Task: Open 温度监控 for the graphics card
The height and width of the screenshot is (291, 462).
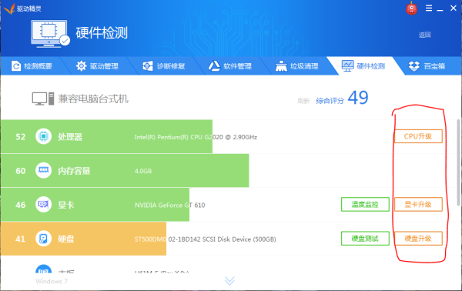Action: point(365,205)
